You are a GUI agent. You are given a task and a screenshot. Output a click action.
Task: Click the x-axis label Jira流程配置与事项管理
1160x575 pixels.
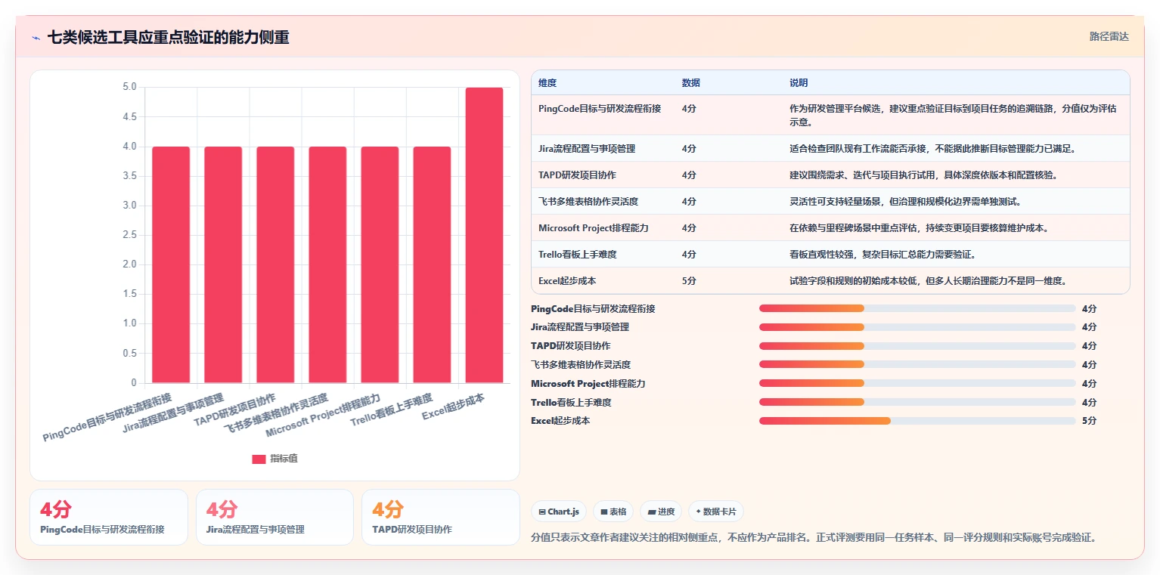coord(173,415)
